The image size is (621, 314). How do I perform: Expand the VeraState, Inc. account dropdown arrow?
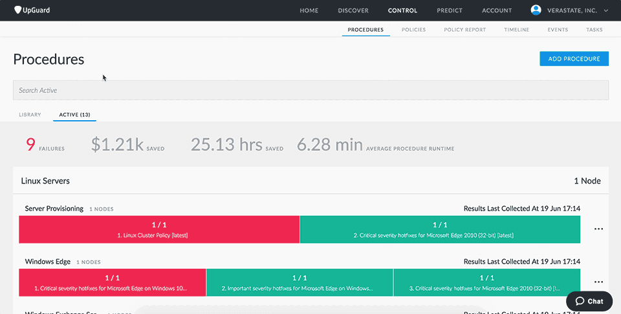(606, 11)
